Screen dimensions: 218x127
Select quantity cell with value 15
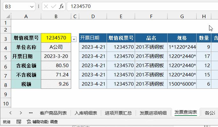tap(204, 75)
